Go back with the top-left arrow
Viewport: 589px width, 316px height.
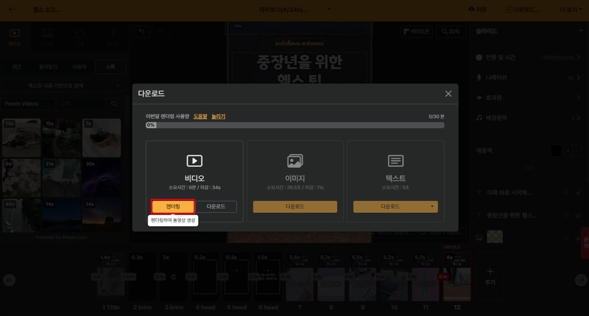(13, 10)
